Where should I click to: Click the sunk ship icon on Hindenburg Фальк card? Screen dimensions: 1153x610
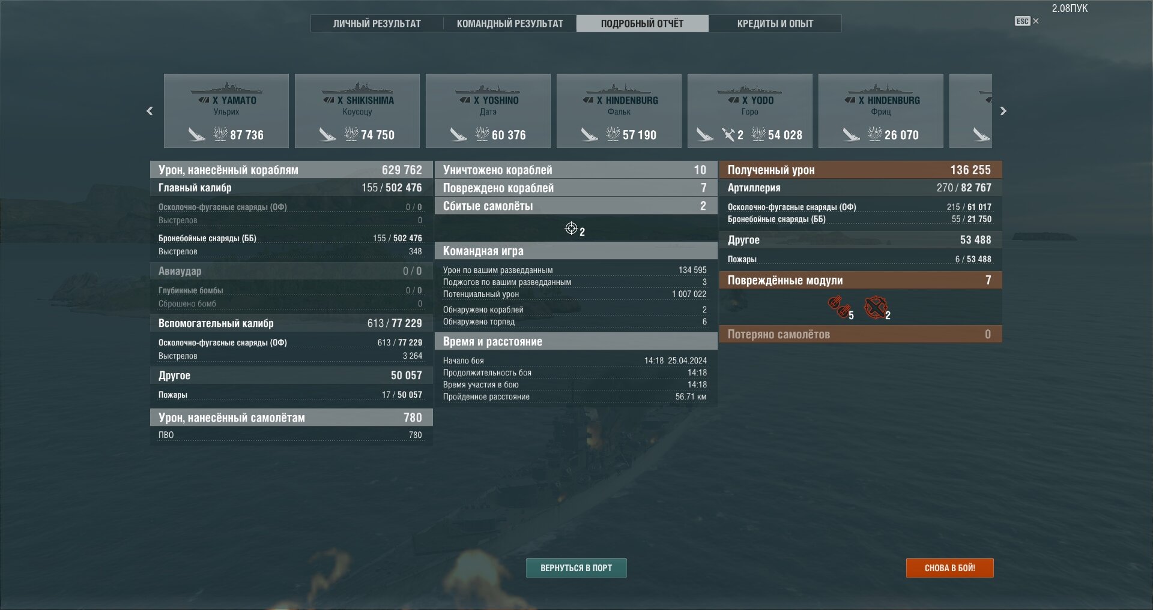(x=589, y=134)
